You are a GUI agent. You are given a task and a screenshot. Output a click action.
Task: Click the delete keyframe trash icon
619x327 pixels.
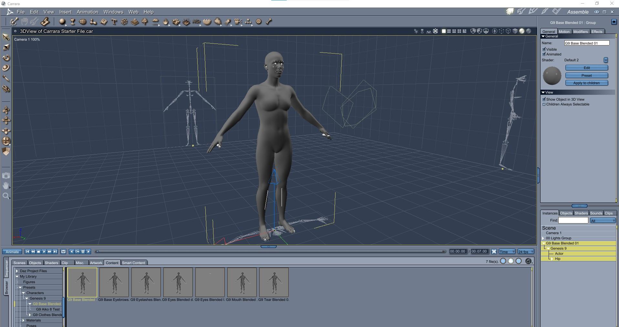(83, 252)
